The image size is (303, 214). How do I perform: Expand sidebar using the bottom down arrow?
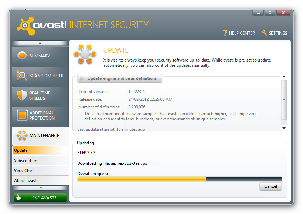click(40, 188)
